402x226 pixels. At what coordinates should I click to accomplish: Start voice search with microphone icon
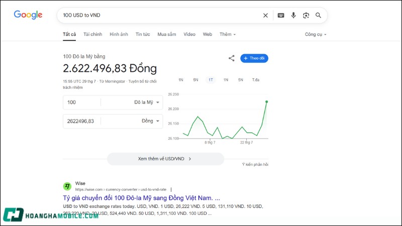293,16
